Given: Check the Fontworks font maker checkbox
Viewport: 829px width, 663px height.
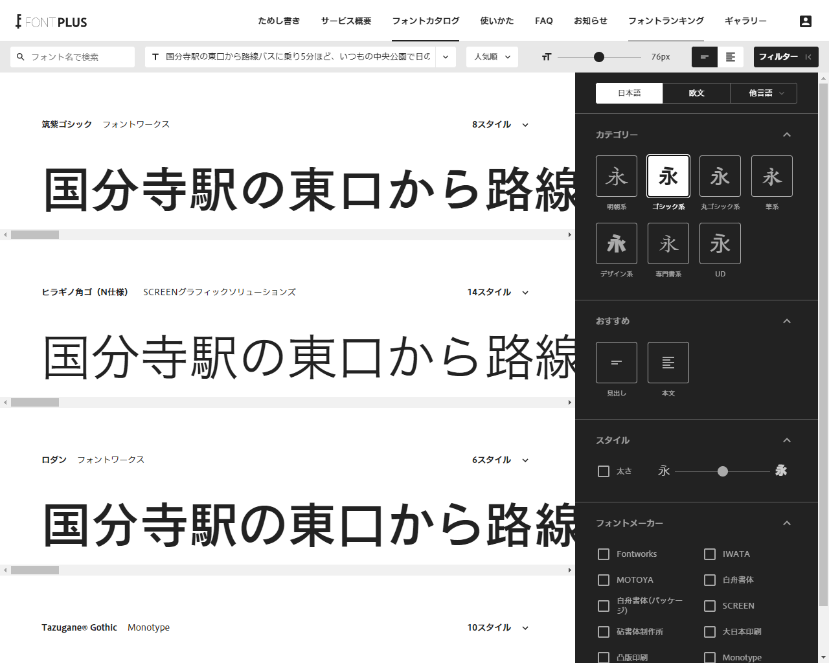Looking at the screenshot, I should pyautogui.click(x=604, y=554).
